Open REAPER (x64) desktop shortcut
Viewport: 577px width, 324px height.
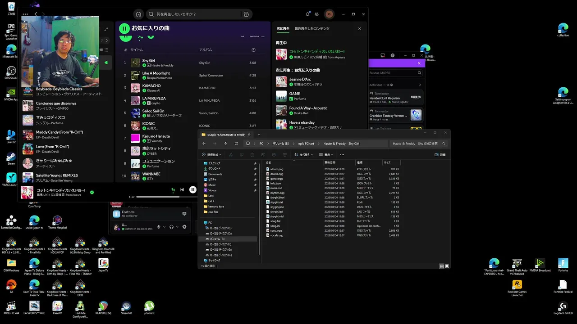point(103,308)
